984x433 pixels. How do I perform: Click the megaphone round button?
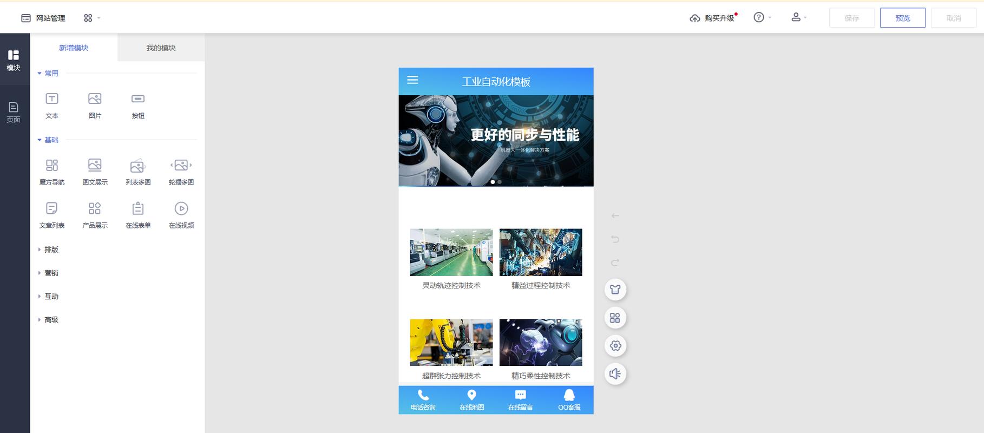point(615,373)
